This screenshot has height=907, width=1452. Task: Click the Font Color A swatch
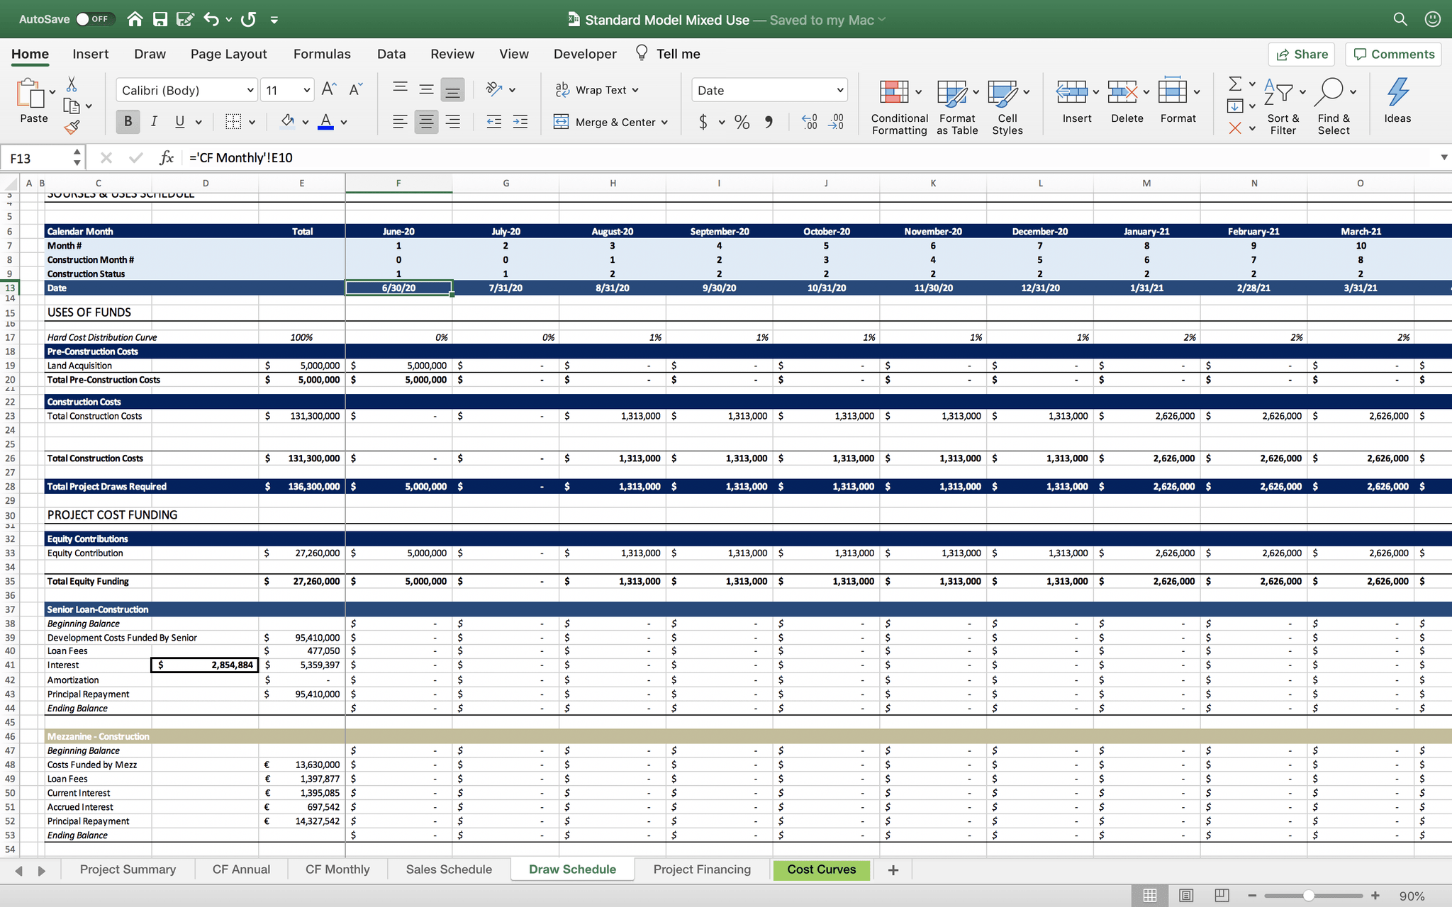[x=325, y=122]
